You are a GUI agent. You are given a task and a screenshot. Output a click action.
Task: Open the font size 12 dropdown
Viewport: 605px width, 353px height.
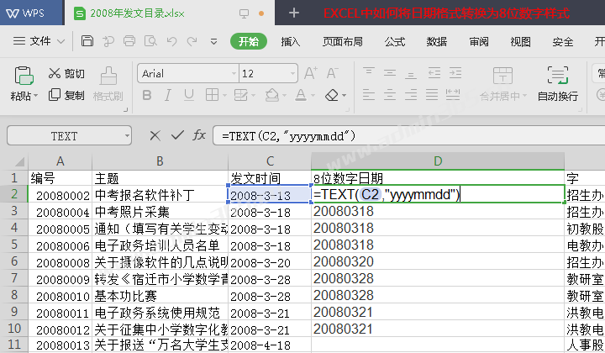tap(293, 73)
